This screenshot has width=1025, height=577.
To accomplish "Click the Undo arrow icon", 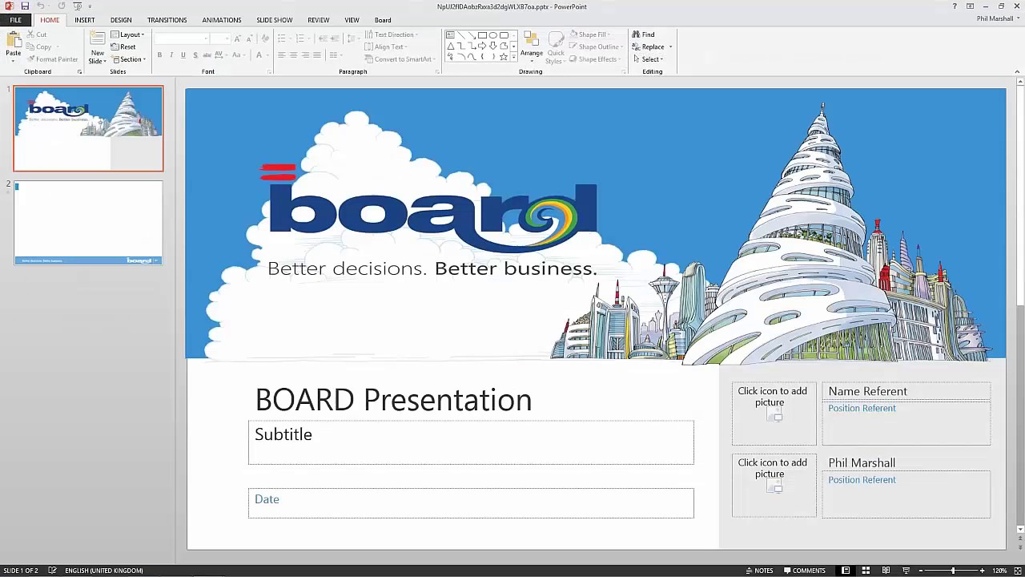I will coord(40,6).
